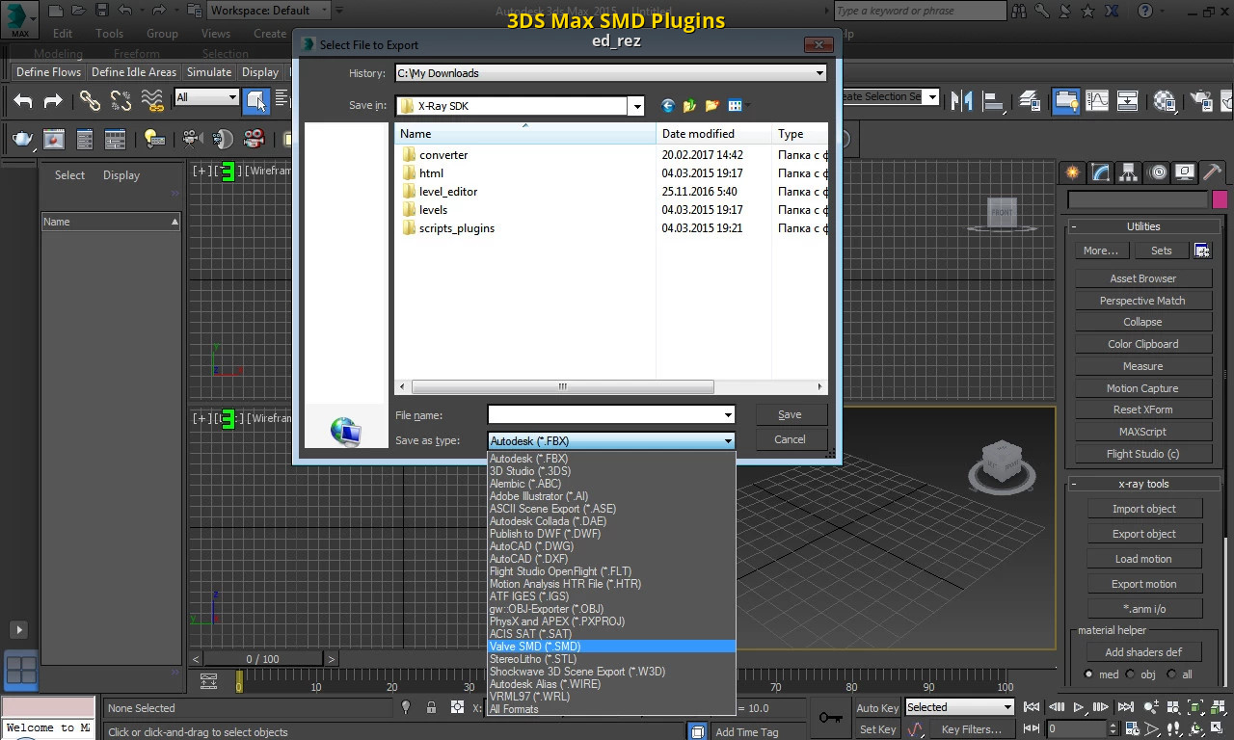Expand the History path dropdown
The height and width of the screenshot is (740, 1234).
coord(819,73)
